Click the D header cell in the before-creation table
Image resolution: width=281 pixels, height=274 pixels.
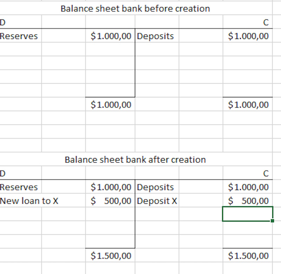coord(21,22)
